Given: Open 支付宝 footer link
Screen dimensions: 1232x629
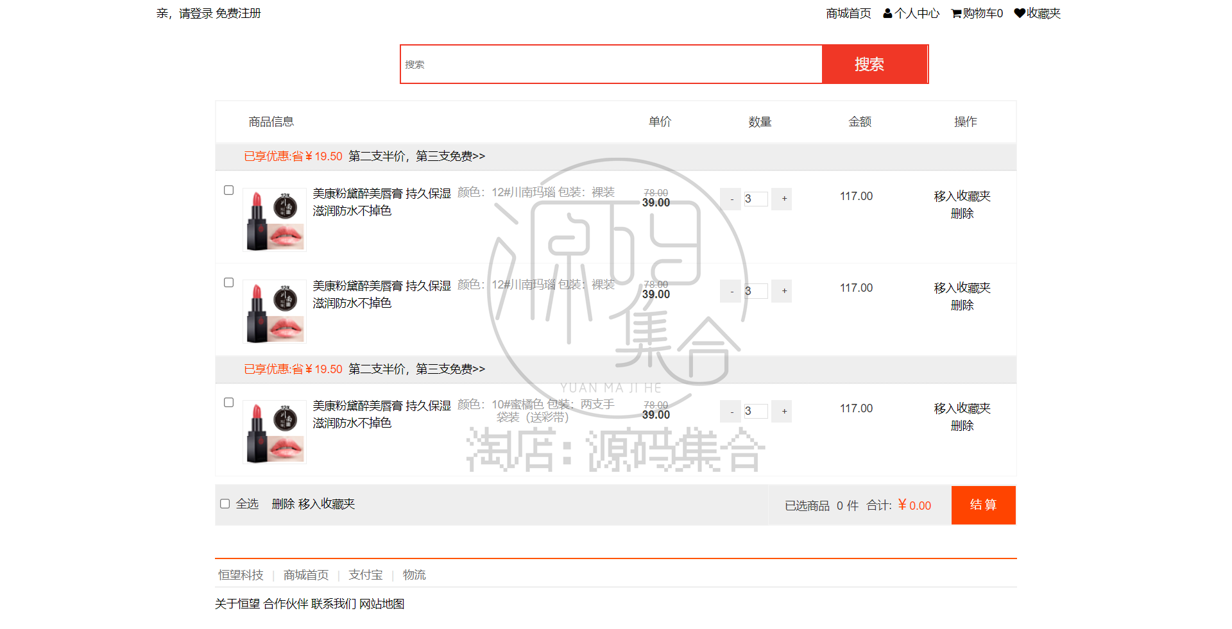Looking at the screenshot, I should 366,575.
